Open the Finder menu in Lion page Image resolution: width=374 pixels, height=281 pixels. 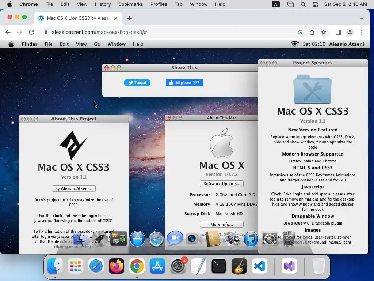[30, 44]
